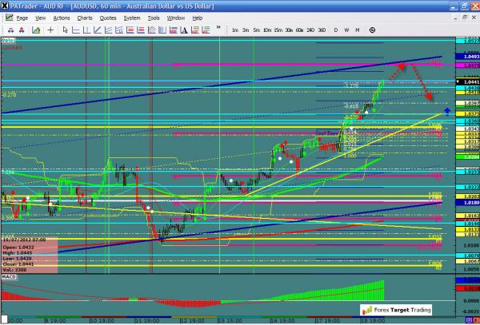Switch chart to 10m timeframe
480x325 pixels.
tap(267, 30)
